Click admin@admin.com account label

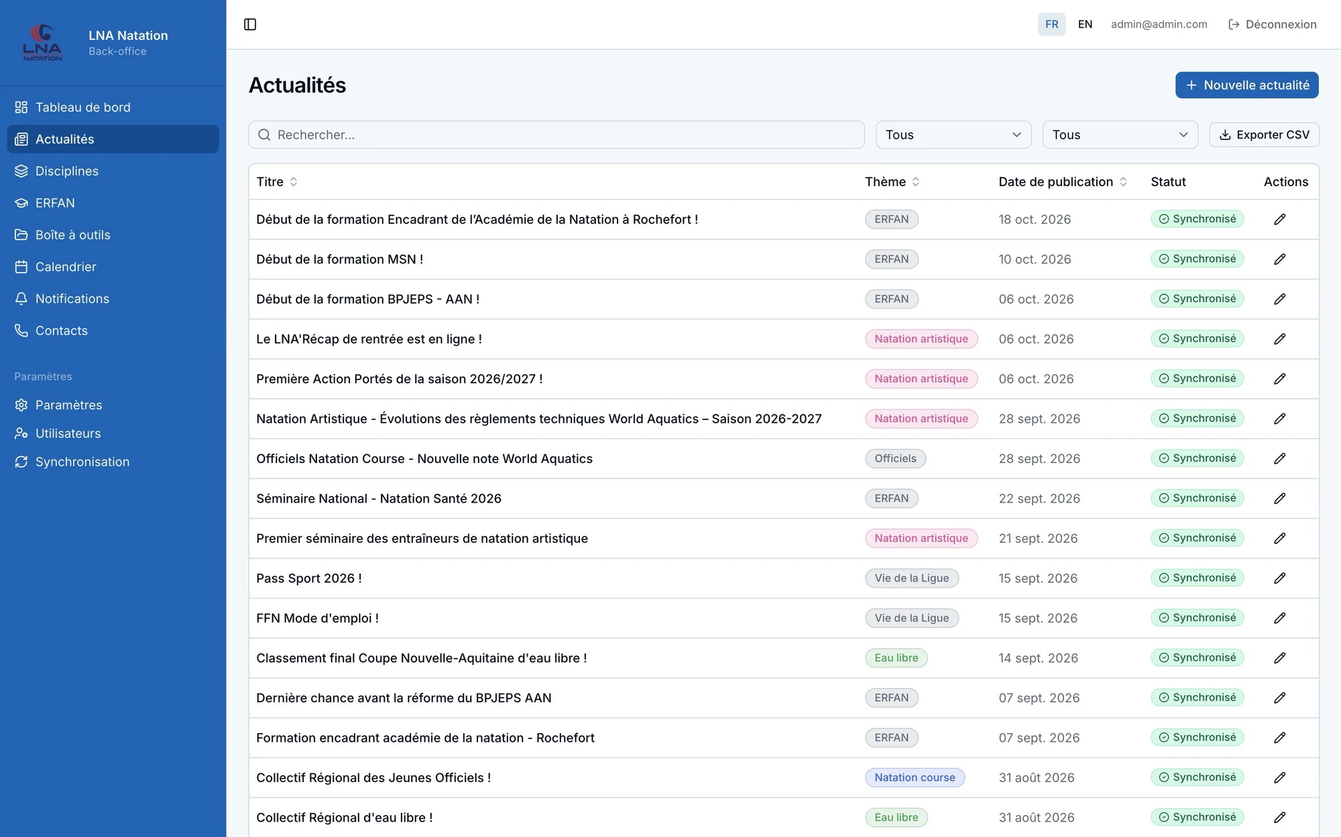tap(1159, 24)
